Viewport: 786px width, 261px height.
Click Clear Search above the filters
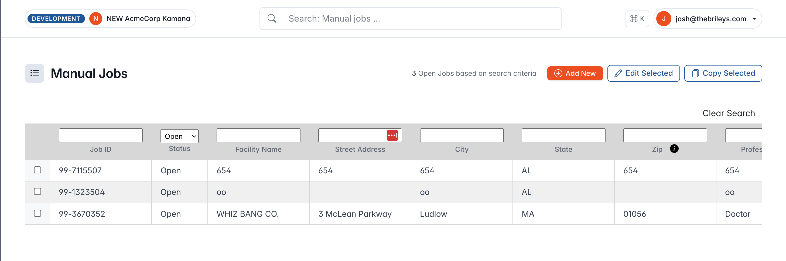pos(729,113)
